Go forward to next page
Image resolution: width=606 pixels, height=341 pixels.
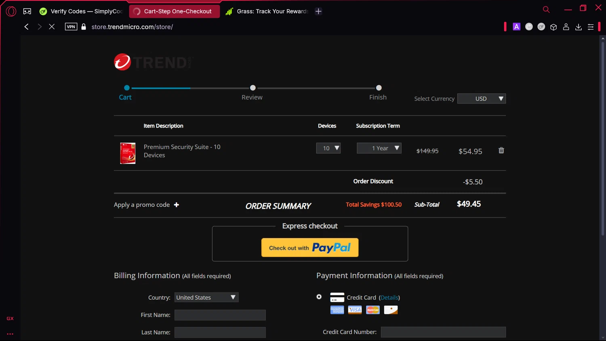(x=39, y=27)
